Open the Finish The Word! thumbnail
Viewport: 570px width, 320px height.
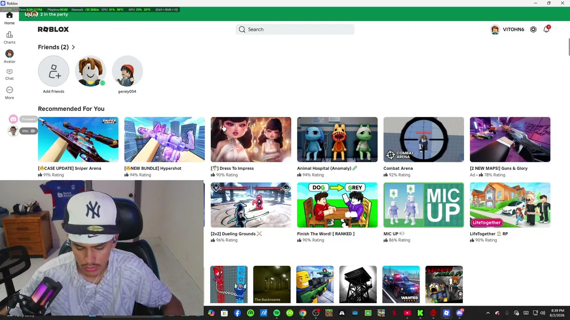[337, 205]
